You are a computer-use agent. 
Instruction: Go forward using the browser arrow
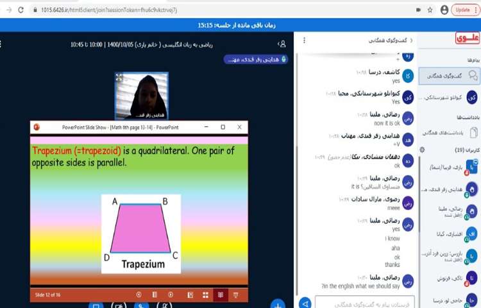pos(9,10)
